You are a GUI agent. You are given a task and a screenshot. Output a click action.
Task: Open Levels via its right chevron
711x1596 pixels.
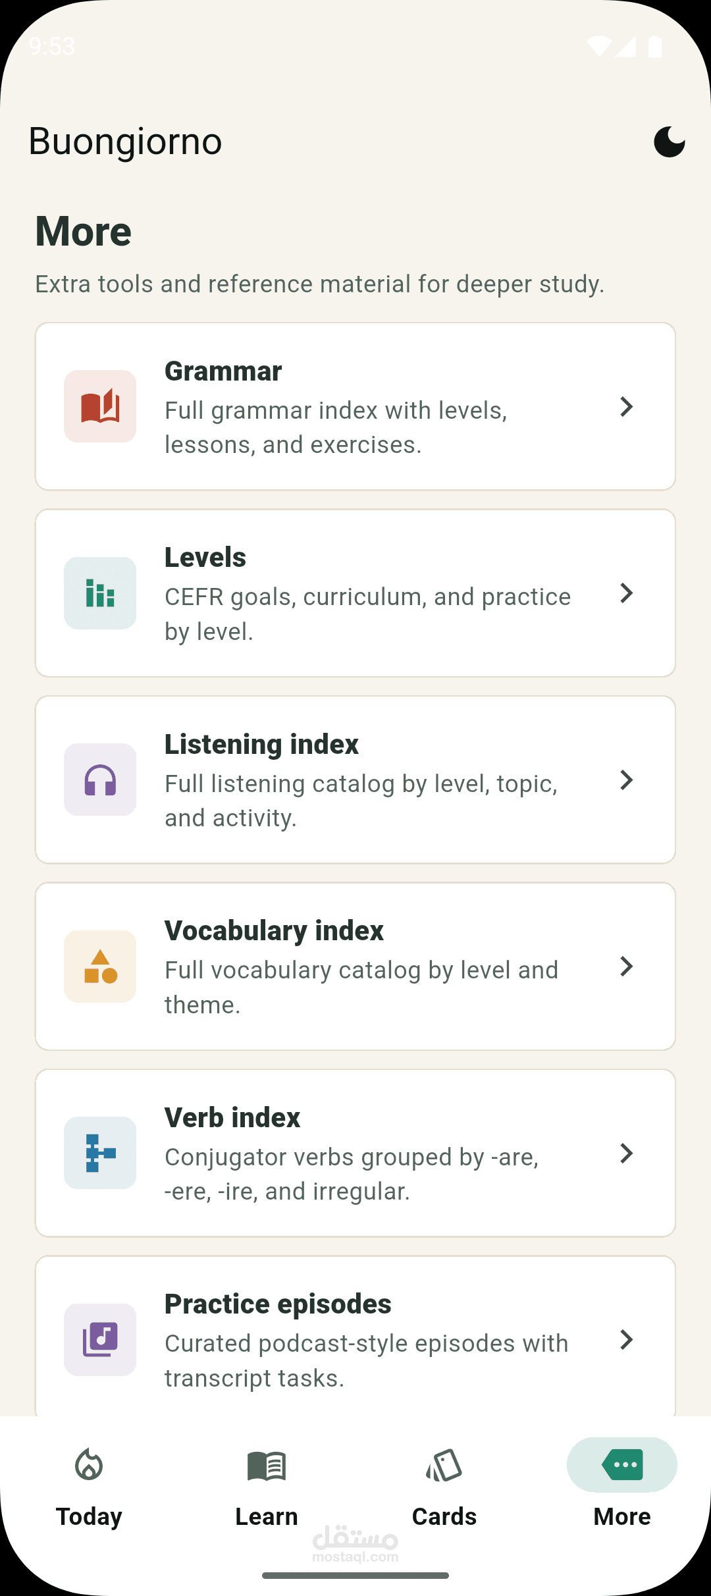pos(627,593)
